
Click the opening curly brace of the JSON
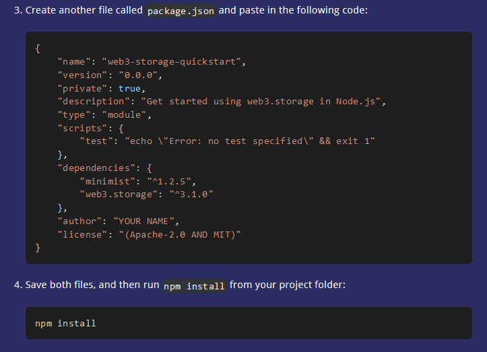[38, 48]
